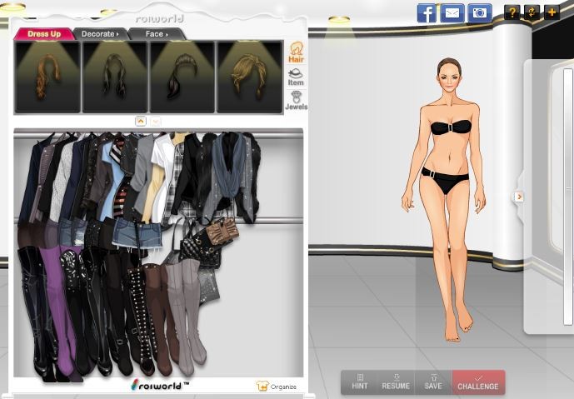Image resolution: width=574 pixels, height=399 pixels.
Task: Take a snapshot with the camera icon
Action: [479, 12]
